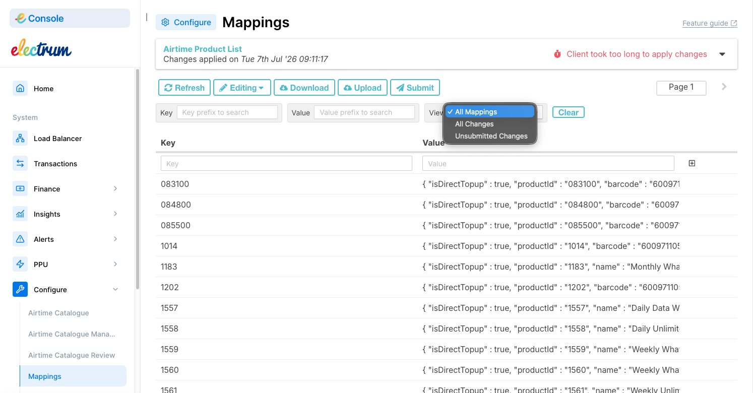
Task: Open the Editing dropdown
Action: coord(242,88)
